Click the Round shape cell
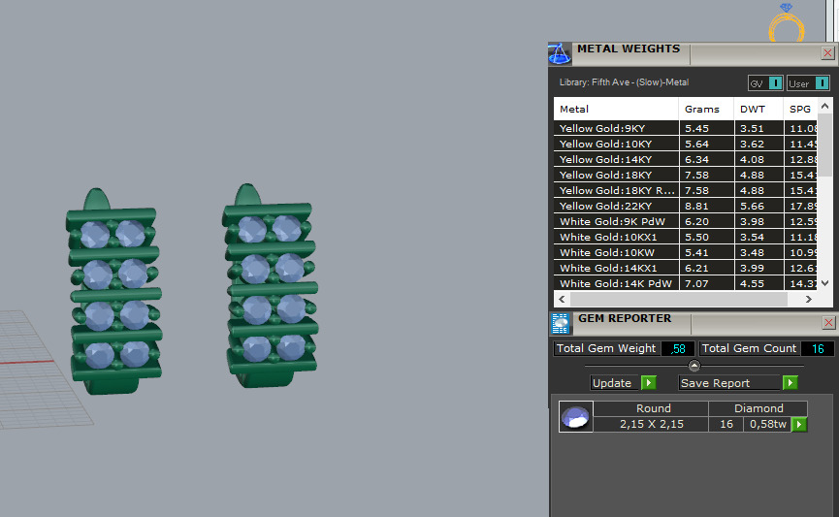 [x=651, y=408]
